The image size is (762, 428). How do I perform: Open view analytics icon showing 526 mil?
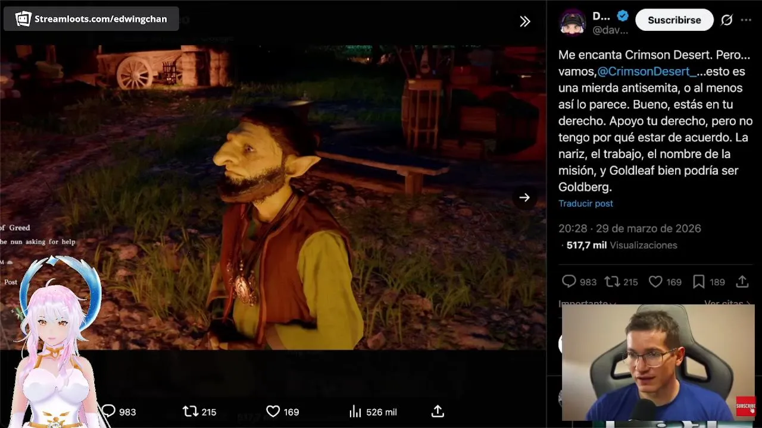point(355,411)
